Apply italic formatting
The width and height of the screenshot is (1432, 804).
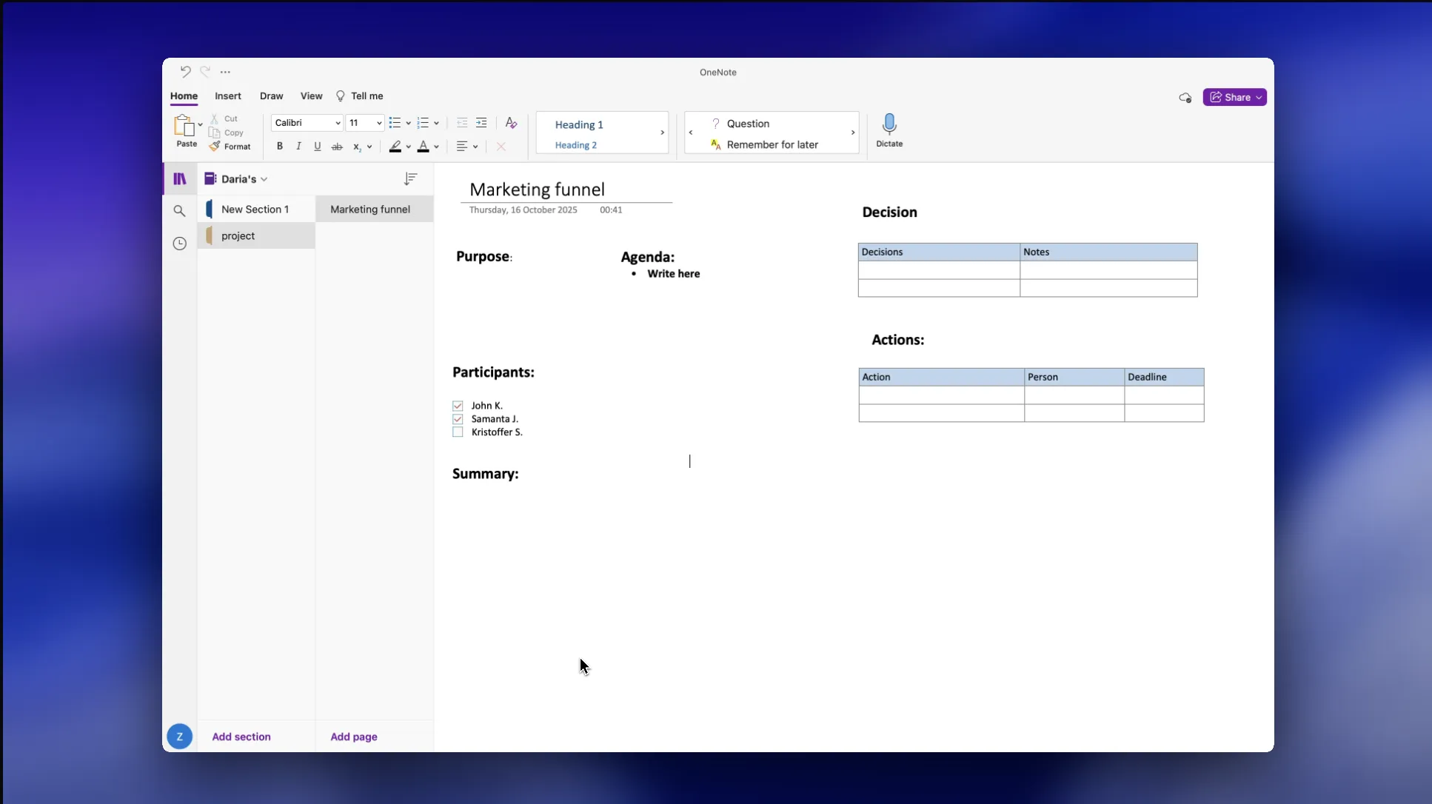click(x=298, y=145)
